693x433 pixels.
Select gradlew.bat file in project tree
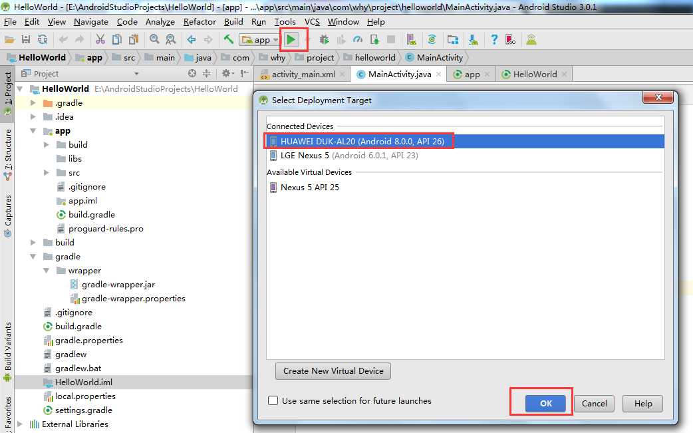(78, 368)
